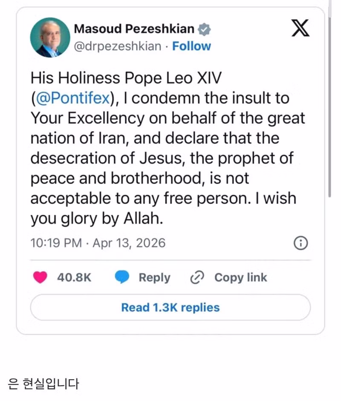Click the Korean caption below the tweet
This screenshot has height=401, width=341.
pos(43,384)
